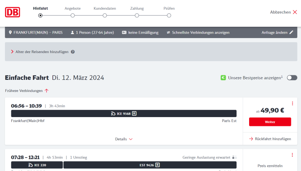
Task: Expand Alter der Reisenden hinzufügen
Action: 42,52
